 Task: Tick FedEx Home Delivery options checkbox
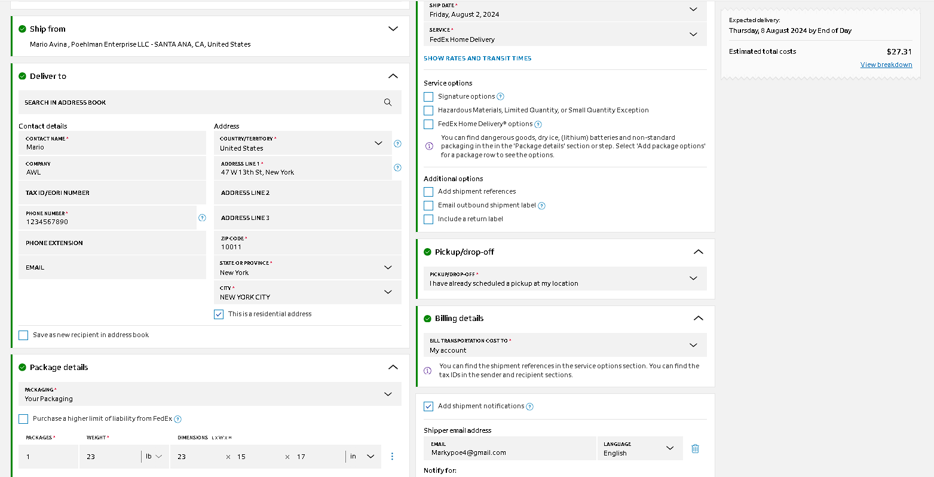428,124
